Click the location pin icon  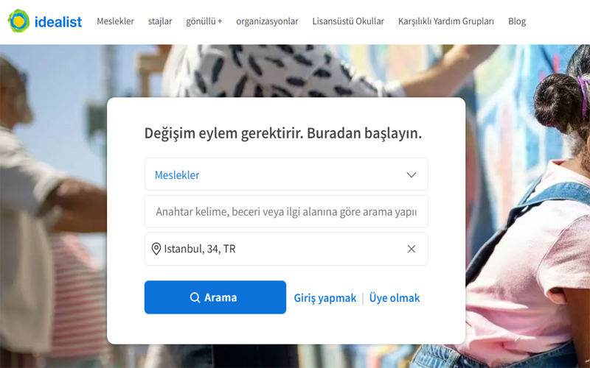pyautogui.click(x=156, y=249)
